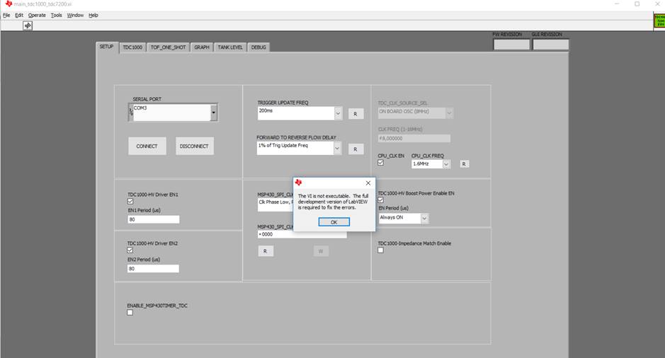Check the ENABLE_MSP430TIMER_TDC checkbox
The height and width of the screenshot is (358, 665).
point(130,312)
